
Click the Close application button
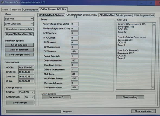point(143,111)
